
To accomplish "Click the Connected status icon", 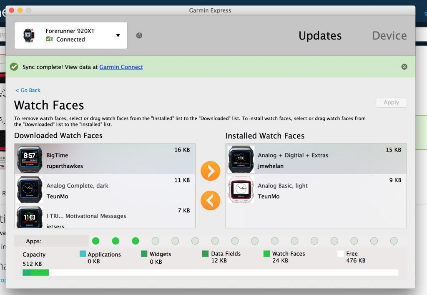I will pyautogui.click(x=49, y=39).
